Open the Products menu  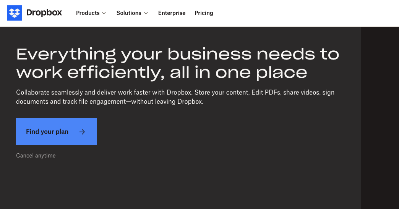tap(88, 13)
